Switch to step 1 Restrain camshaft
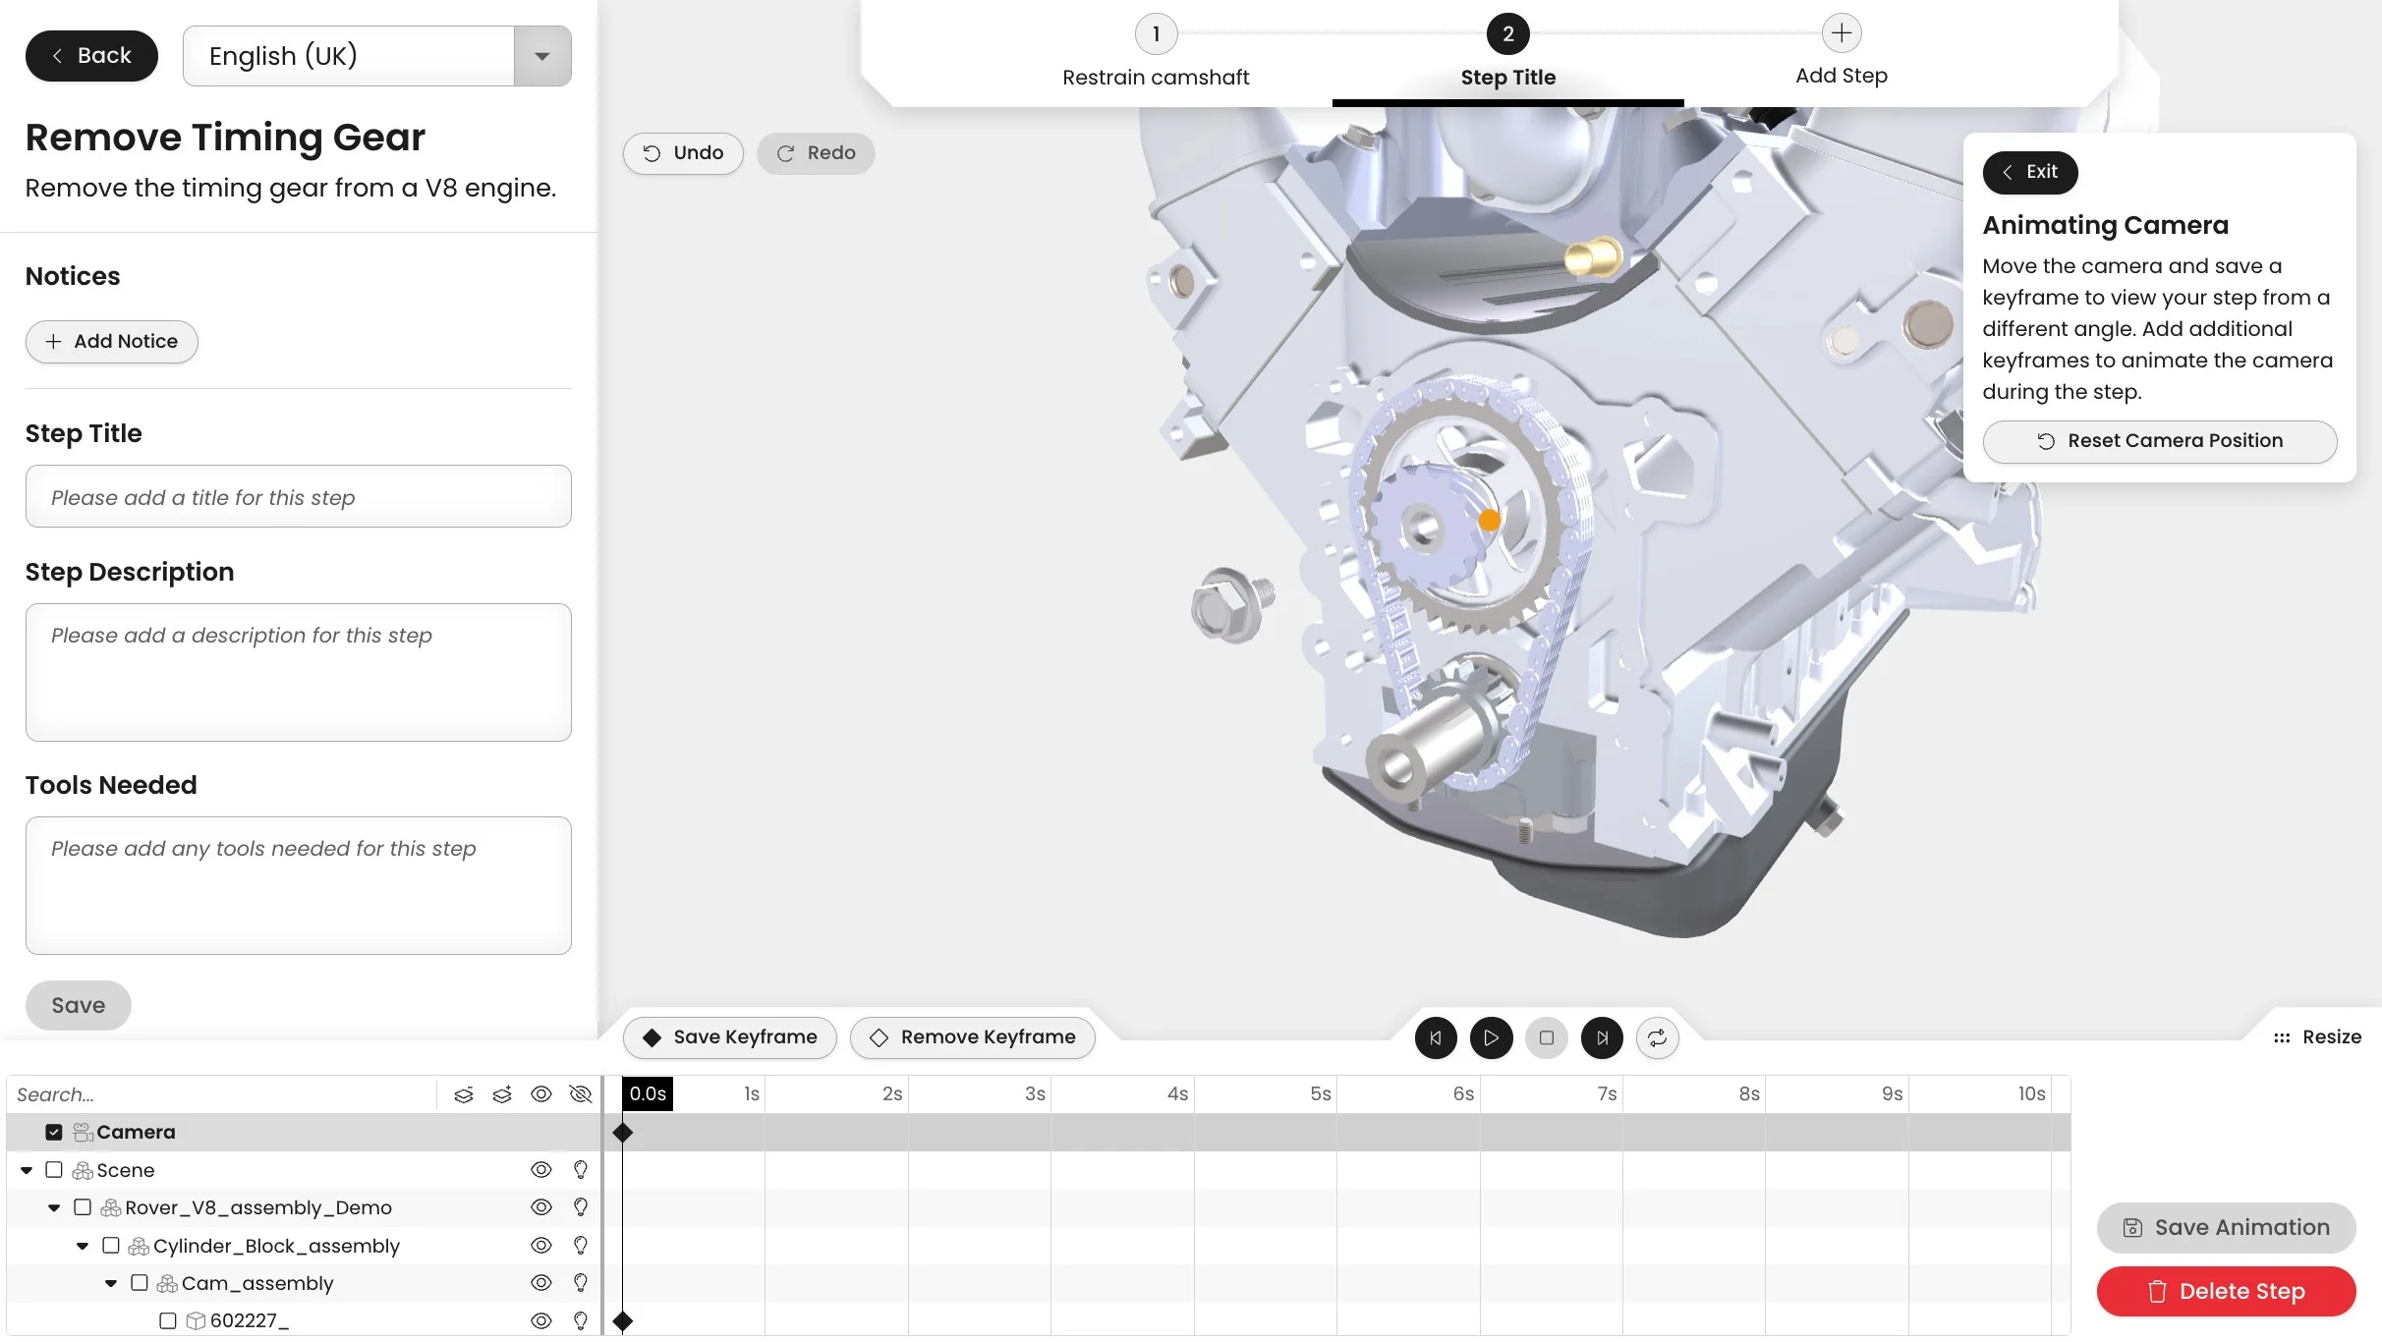 click(1156, 51)
